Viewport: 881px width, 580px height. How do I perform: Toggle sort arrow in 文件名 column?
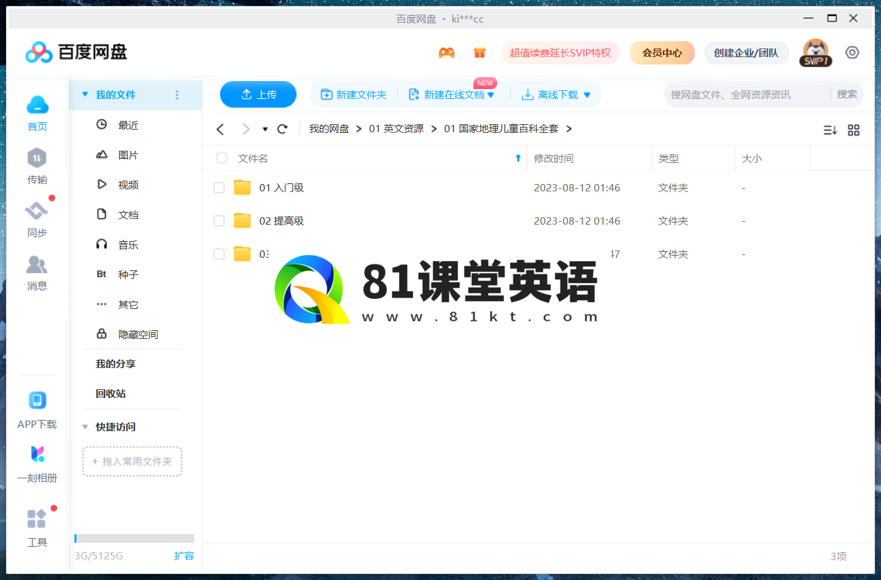pyautogui.click(x=519, y=158)
